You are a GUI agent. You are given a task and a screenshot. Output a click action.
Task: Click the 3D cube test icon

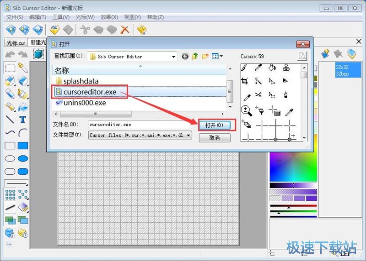[38, 54]
